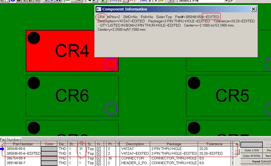271x166 pixels.
Task: Pick color swatch for 386754-99-4 row
Action: pos(49,158)
